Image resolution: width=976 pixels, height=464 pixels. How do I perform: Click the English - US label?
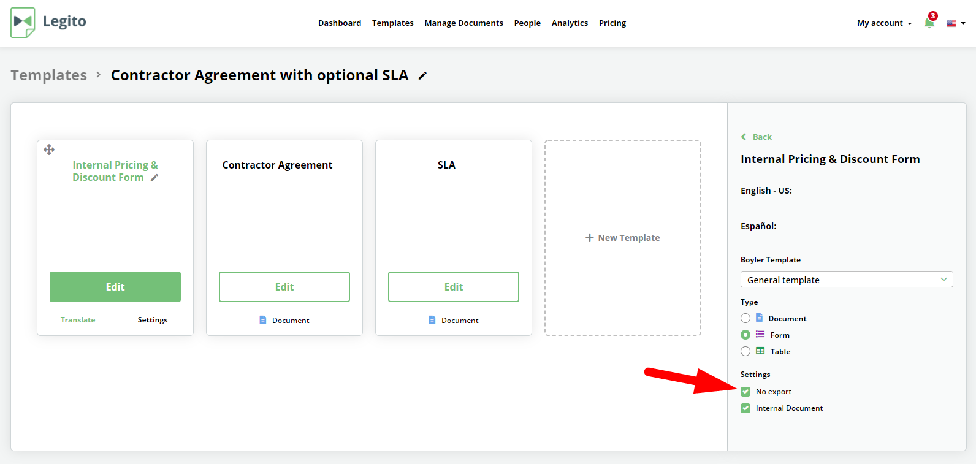[x=766, y=191]
